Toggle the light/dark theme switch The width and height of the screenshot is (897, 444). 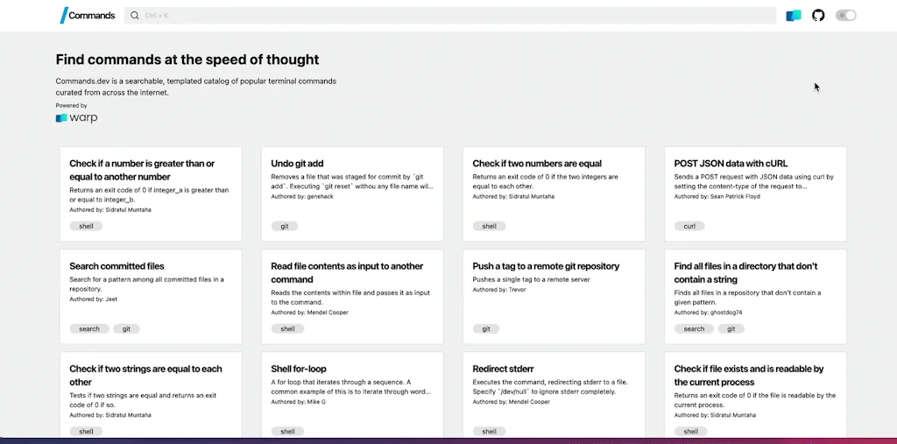point(845,15)
